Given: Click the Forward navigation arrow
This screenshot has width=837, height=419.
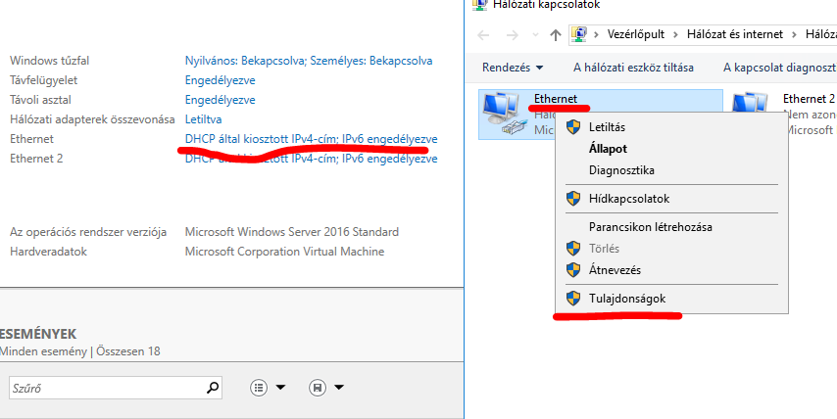Looking at the screenshot, I should point(510,34).
